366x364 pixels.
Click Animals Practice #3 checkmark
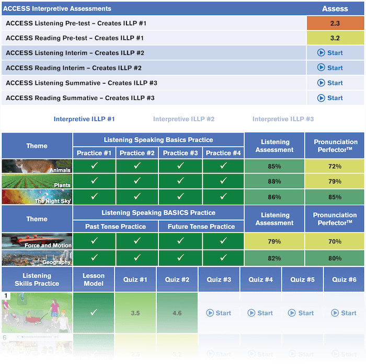[180, 166]
